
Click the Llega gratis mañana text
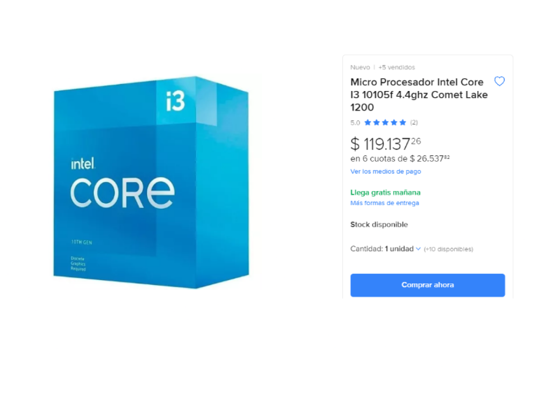coord(385,192)
